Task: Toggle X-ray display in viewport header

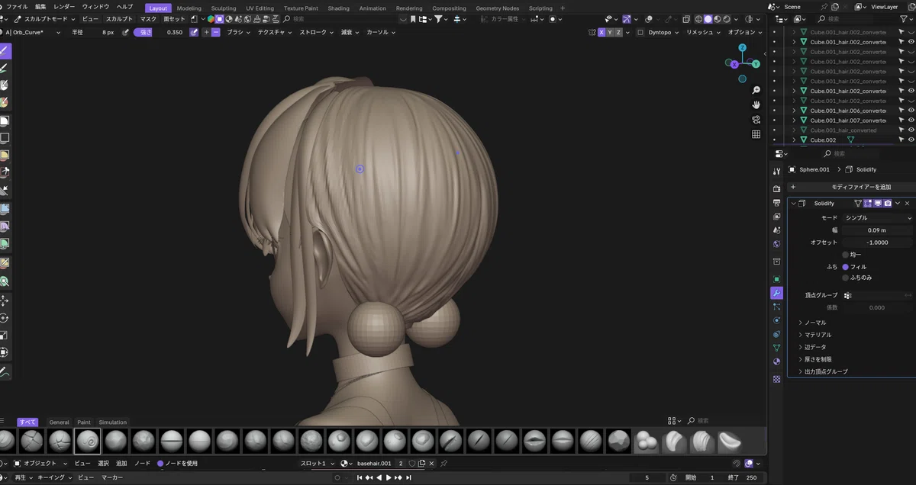Action: (686, 19)
